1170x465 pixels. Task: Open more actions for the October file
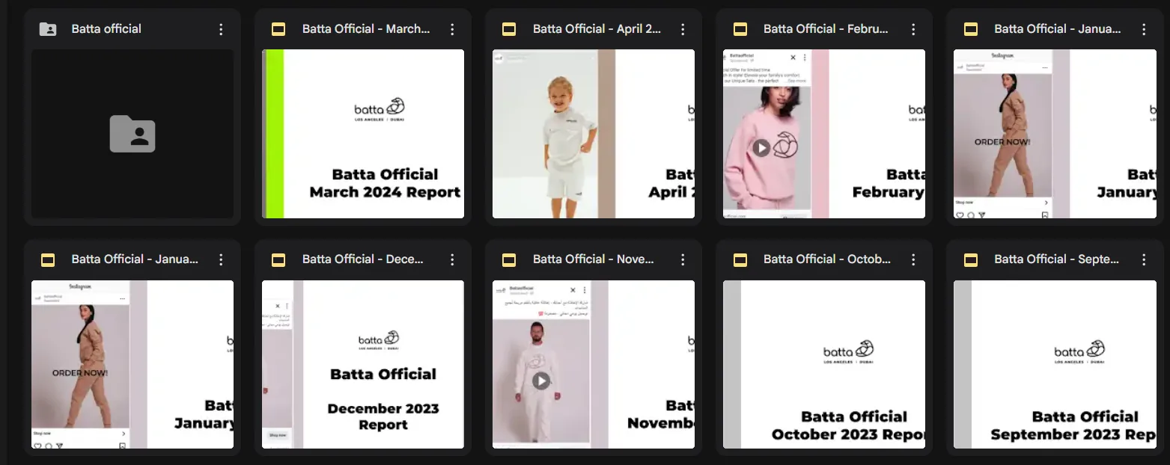[912, 259]
